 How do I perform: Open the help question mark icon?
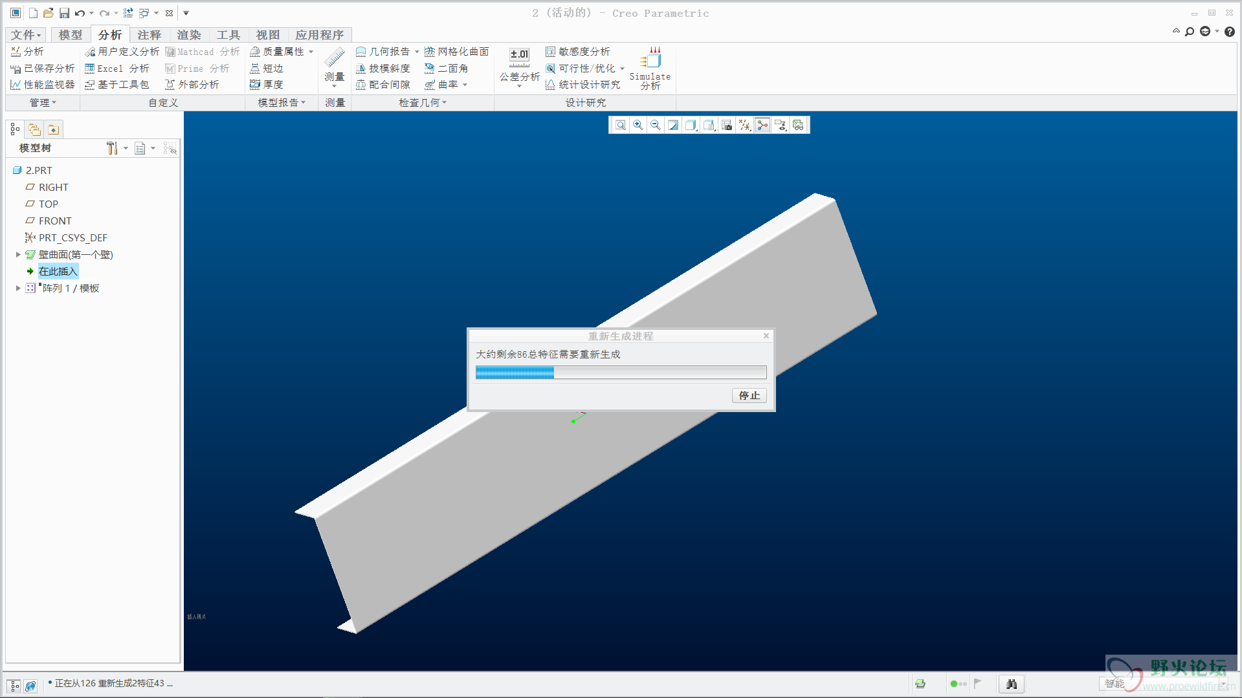tap(1230, 31)
